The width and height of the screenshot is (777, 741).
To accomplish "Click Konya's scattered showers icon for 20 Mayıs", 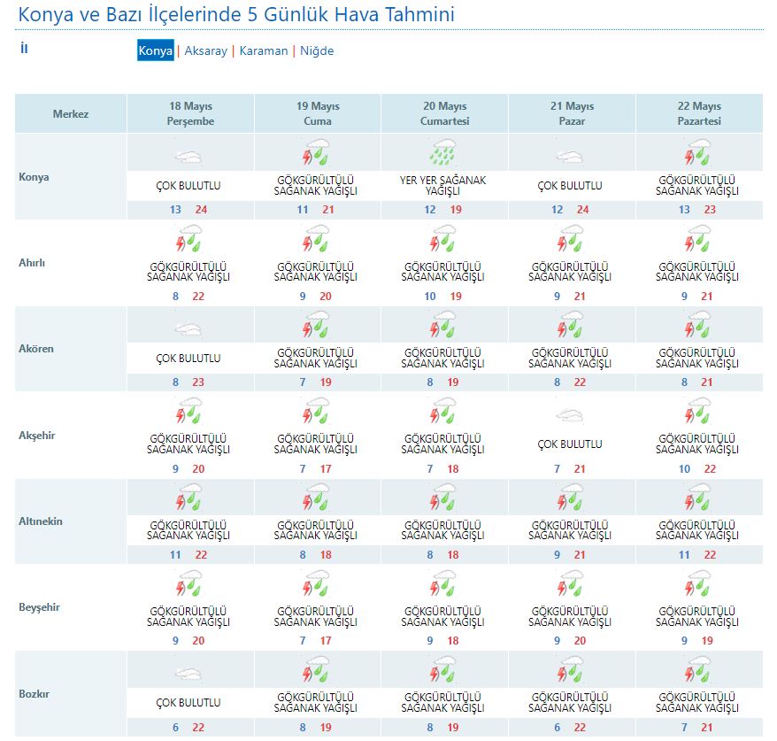I will pos(443,155).
